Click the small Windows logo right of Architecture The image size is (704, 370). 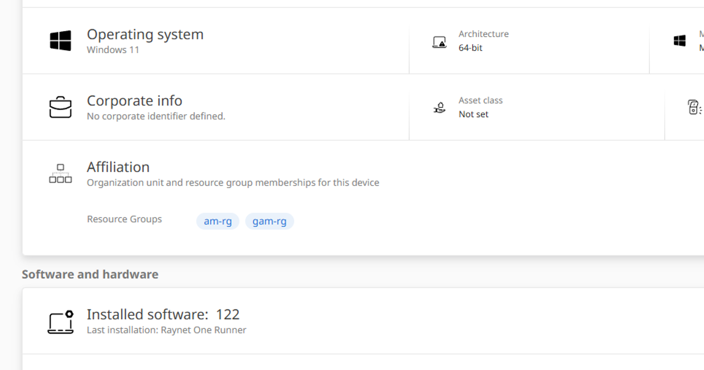[x=679, y=41]
